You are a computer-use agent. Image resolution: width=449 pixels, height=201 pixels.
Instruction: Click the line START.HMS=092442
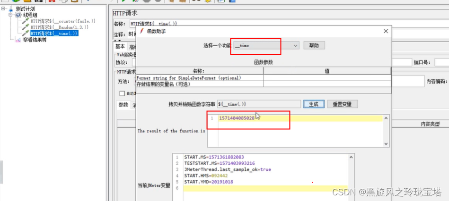(206, 176)
